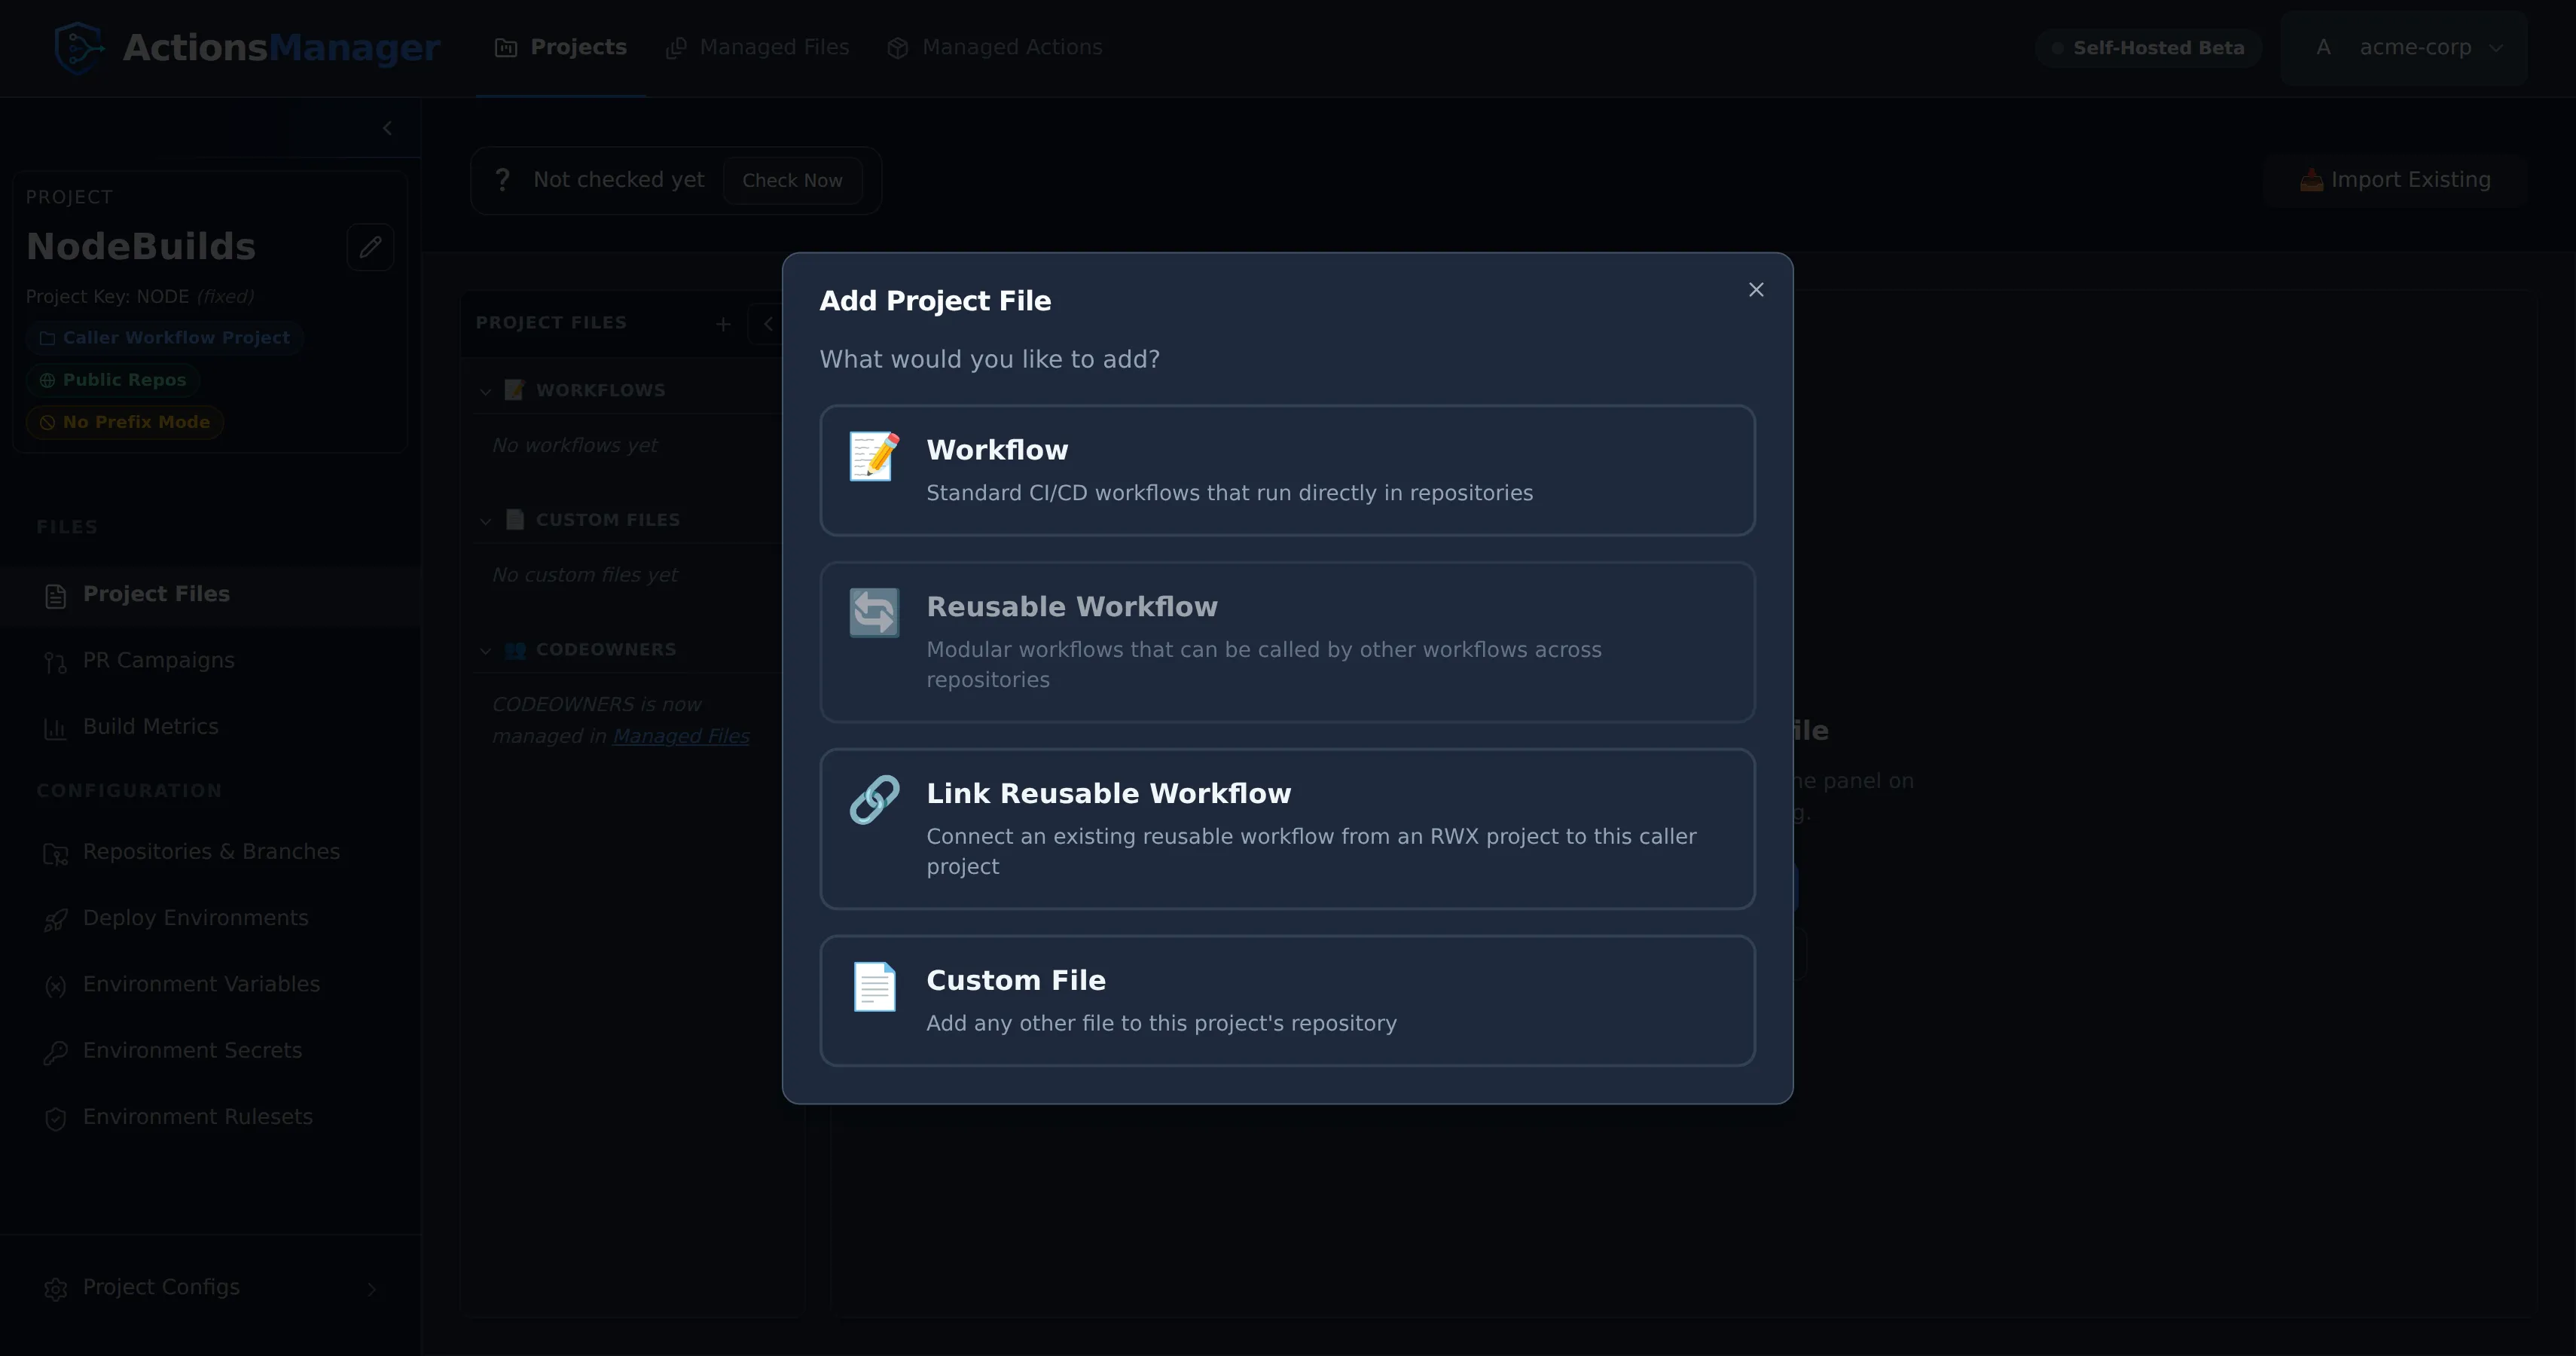Click the Environment Rulesets shield icon

[56, 1119]
